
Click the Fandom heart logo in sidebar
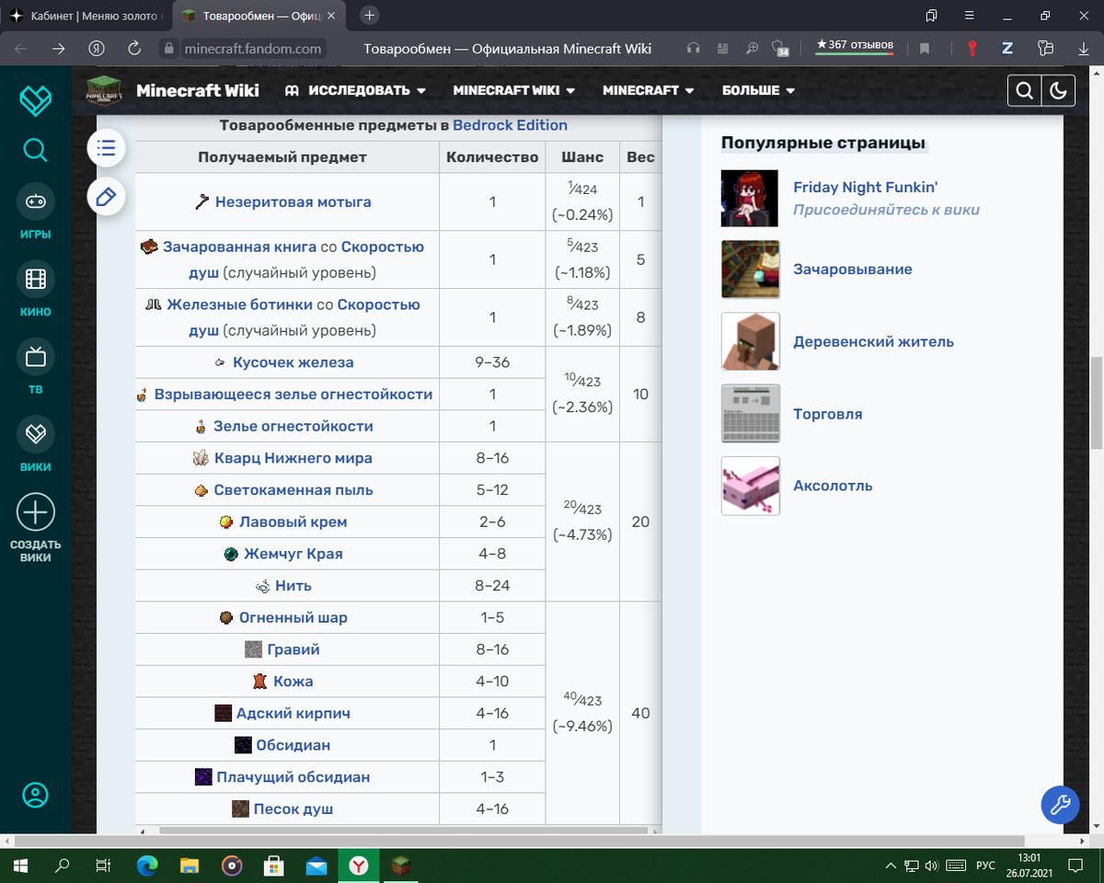(36, 101)
